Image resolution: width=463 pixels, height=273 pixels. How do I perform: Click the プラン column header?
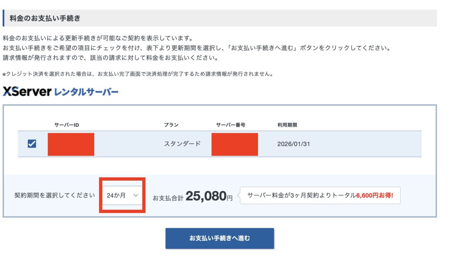pyautogui.click(x=171, y=125)
